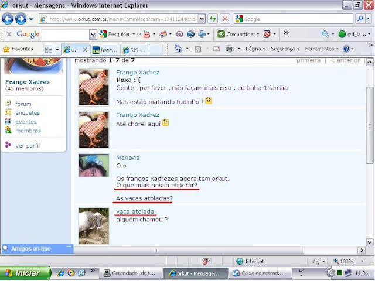Click the orkut.com.br address bar
This screenshot has width=375, height=281.
(x=119, y=19)
